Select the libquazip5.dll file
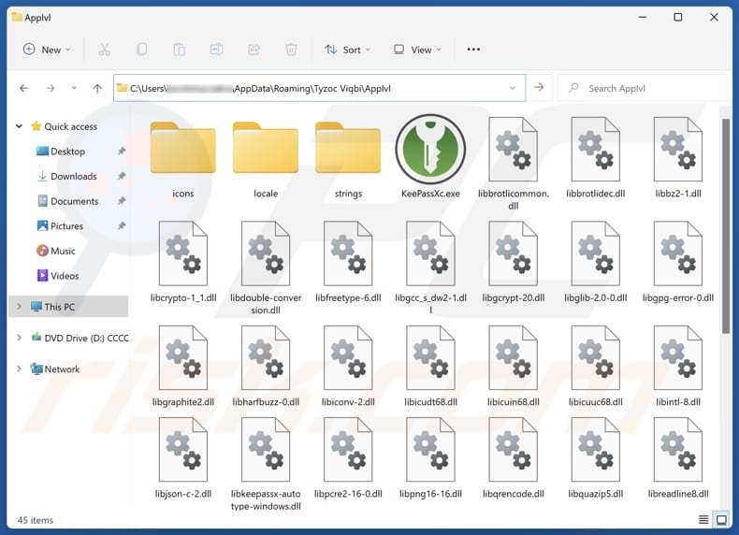Image resolution: width=739 pixels, height=535 pixels. click(x=596, y=457)
